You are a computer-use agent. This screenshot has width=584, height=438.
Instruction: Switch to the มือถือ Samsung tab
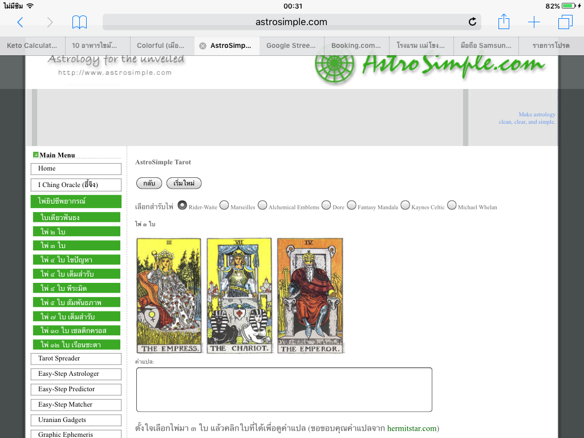[x=486, y=46]
